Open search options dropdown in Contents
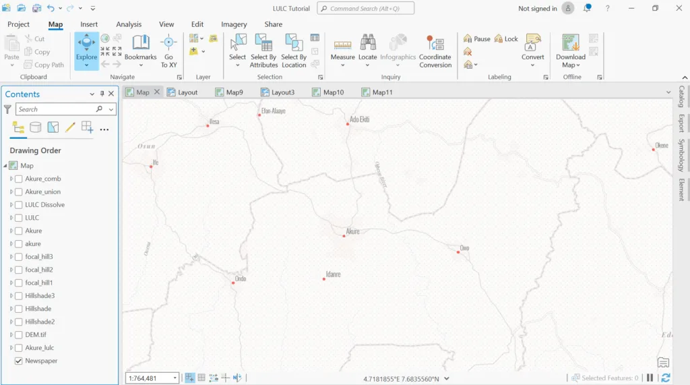Image resolution: width=690 pixels, height=385 pixels. pyautogui.click(x=111, y=109)
